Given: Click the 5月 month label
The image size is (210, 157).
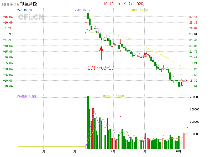Looking at the screenshot, I should 144,151.
